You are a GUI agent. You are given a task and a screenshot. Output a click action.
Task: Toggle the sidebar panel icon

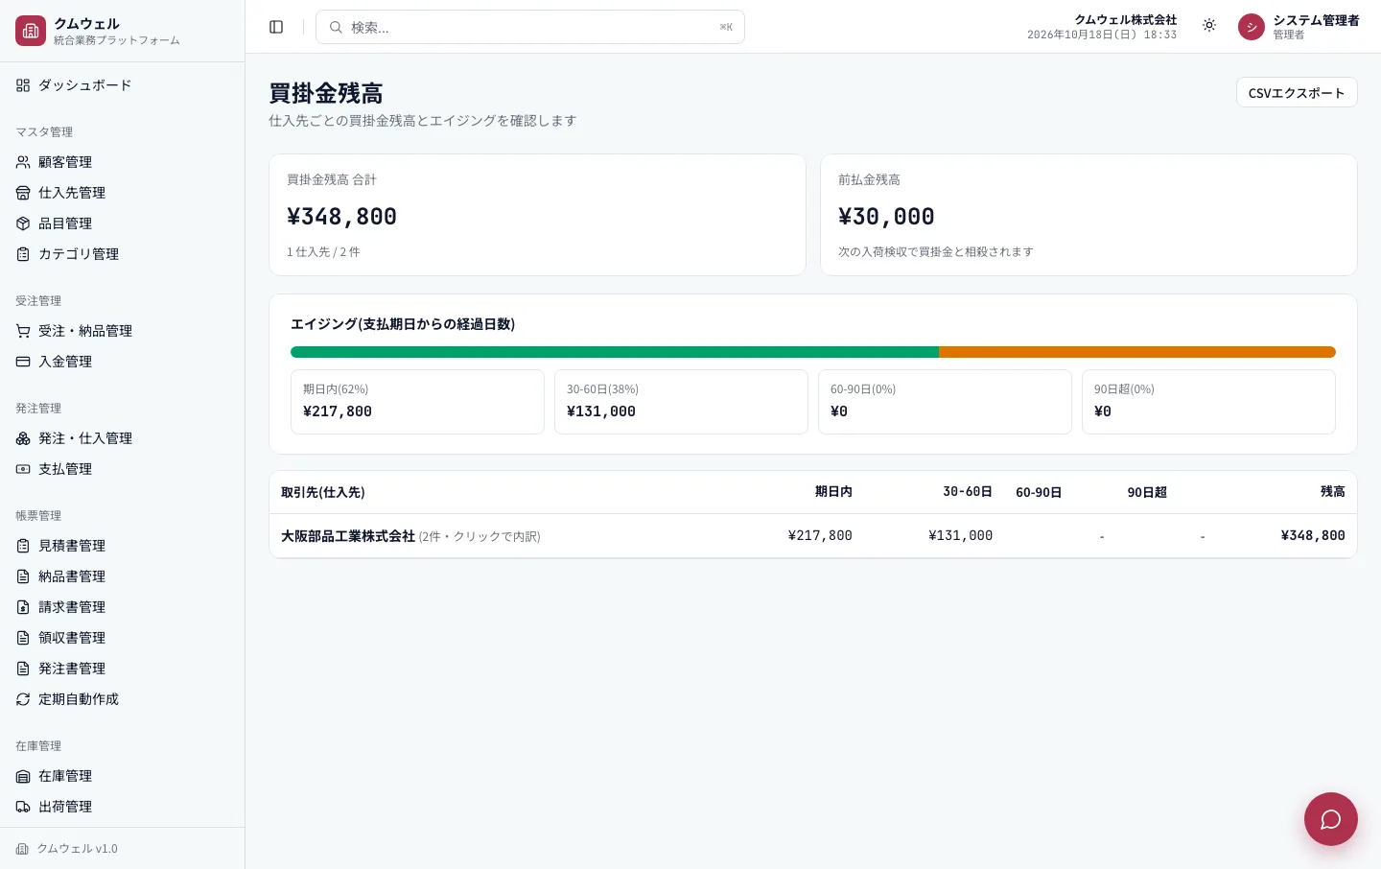[276, 27]
